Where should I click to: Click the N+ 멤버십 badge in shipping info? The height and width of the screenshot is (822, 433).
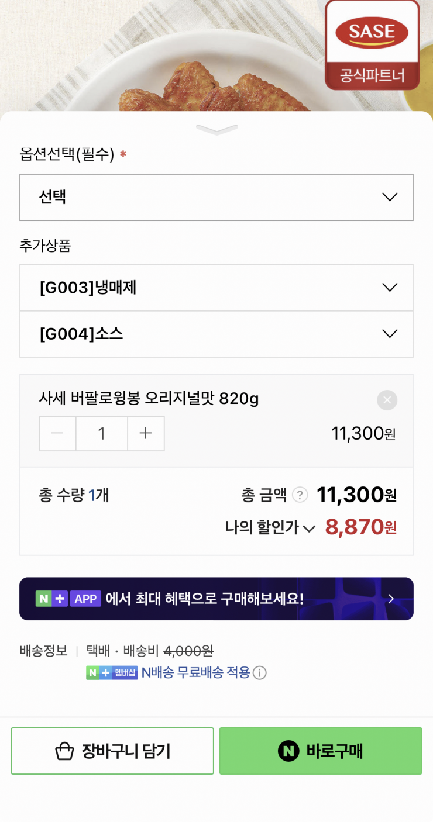click(112, 672)
